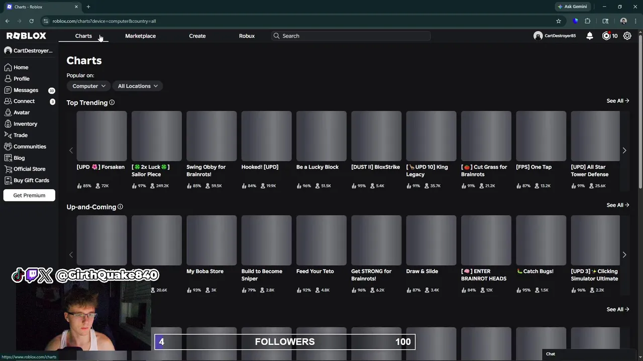Open My Boba Store title
Viewport: 643px width, 361px height.
(205, 271)
